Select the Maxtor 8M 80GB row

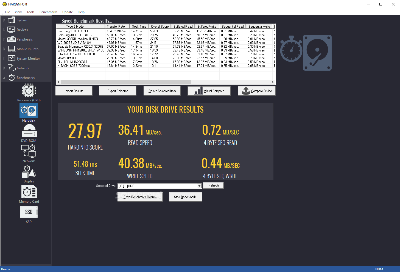tap(166, 58)
